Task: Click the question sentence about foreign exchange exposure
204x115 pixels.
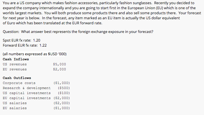Action: click(78, 32)
